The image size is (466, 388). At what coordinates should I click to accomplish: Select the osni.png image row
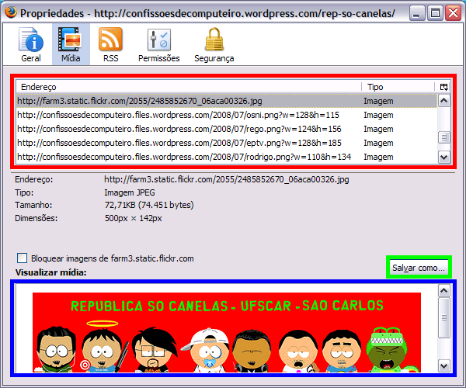[x=227, y=115]
